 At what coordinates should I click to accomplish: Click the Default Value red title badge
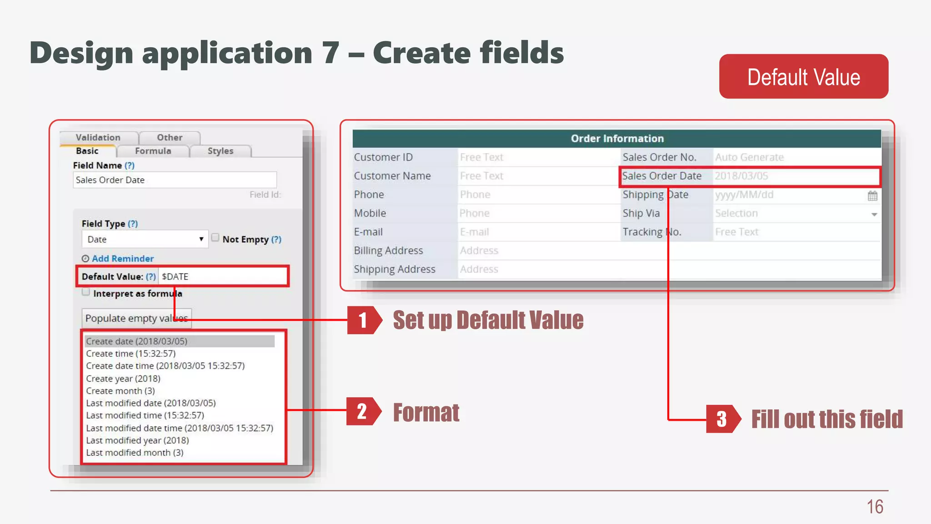[804, 76]
